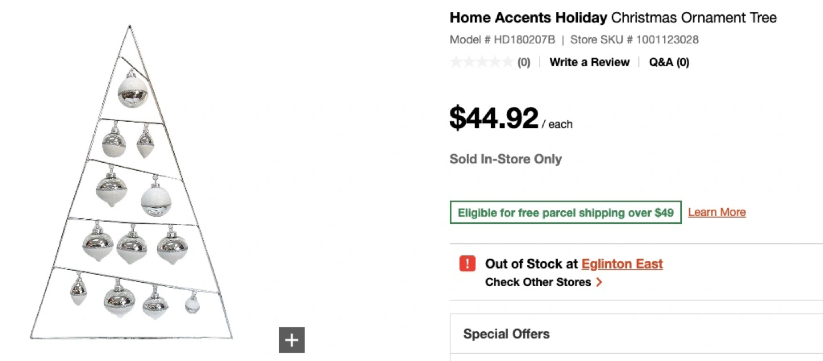Image resolution: width=823 pixels, height=361 pixels.
Task: Click the Model # HD180207B text
Action: 502,40
